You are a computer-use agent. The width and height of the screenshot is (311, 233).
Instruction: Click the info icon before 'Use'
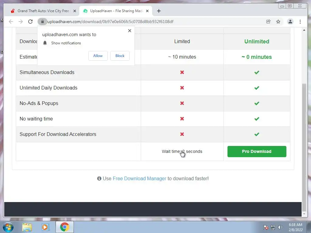(x=99, y=178)
